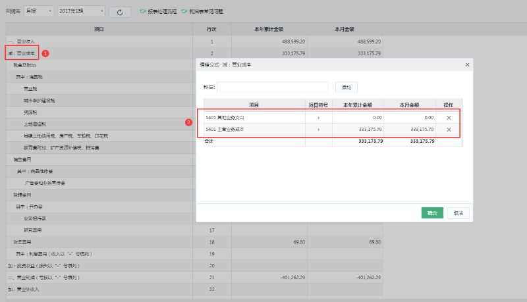The height and width of the screenshot is (302, 527).
Task: Confirm with the green 确定 button
Action: (x=432, y=213)
